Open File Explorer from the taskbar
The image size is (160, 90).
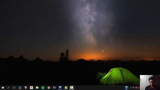point(37,87)
